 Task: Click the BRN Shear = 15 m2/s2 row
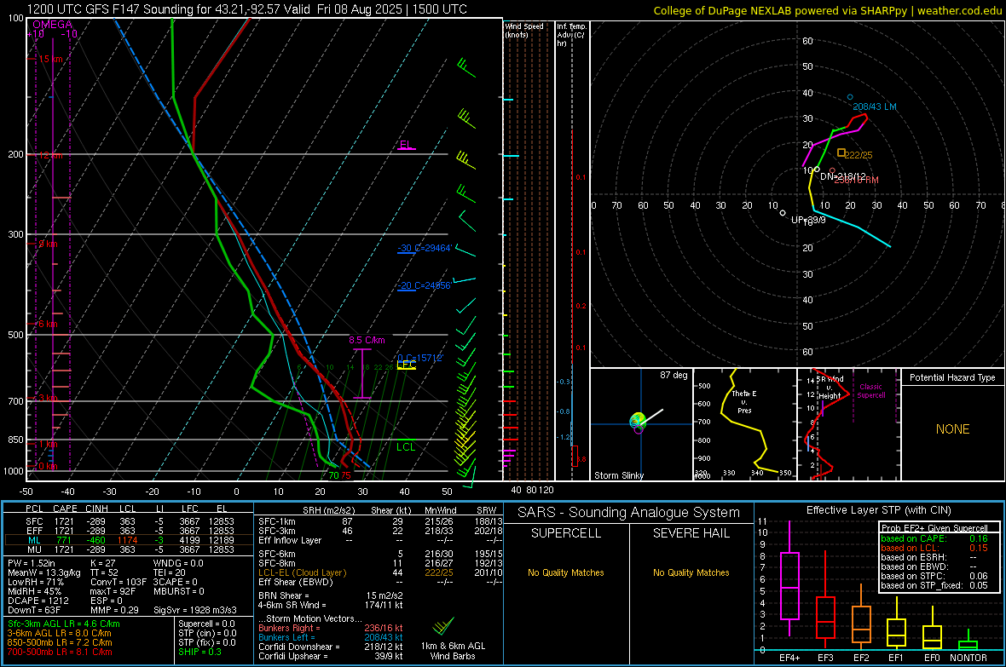point(331,595)
